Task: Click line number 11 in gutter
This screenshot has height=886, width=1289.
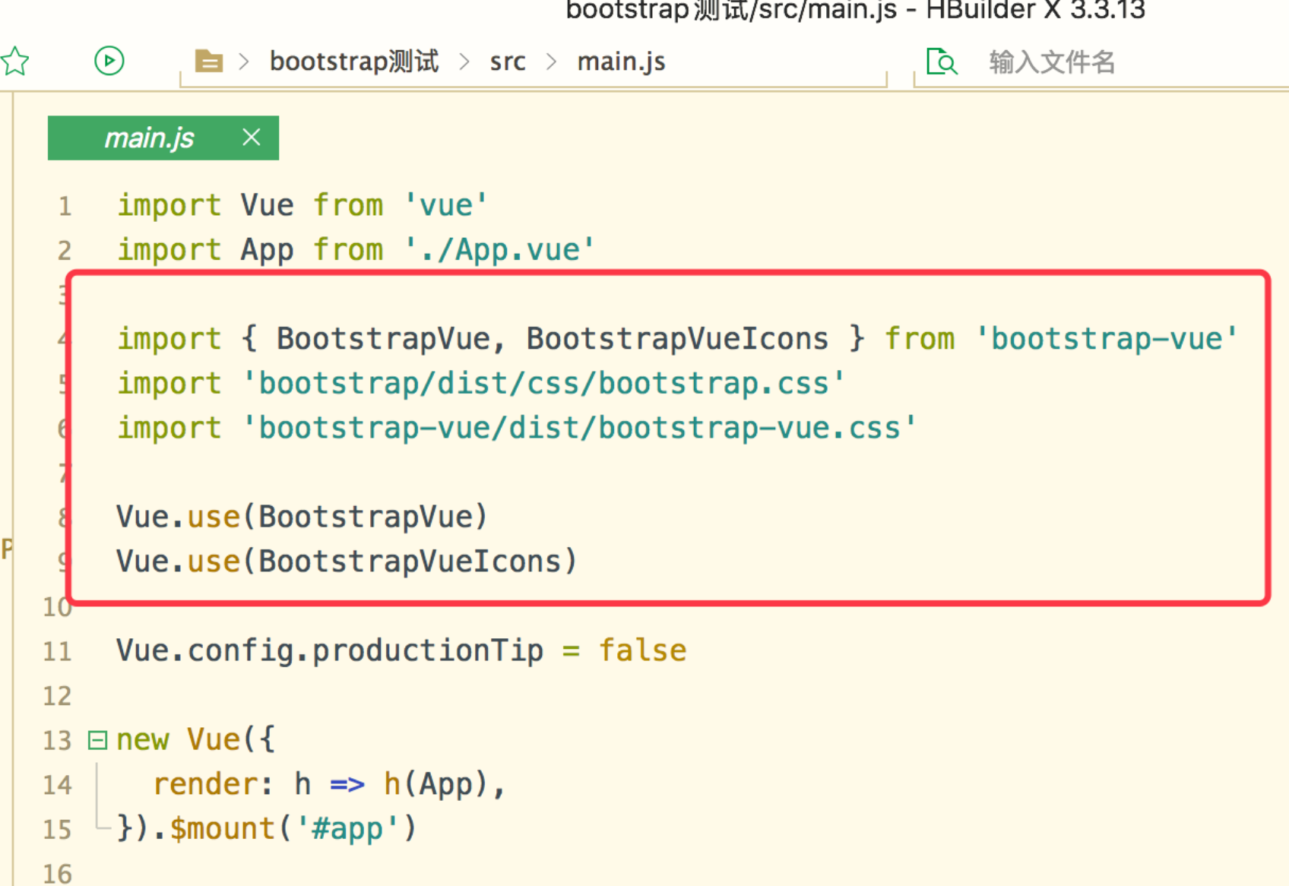Action: (x=57, y=651)
